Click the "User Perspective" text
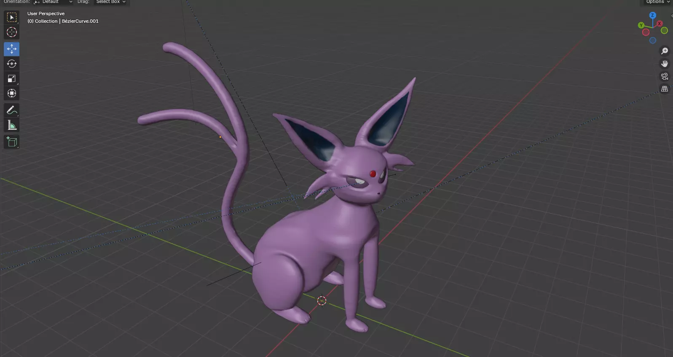Image resolution: width=673 pixels, height=357 pixels. pos(46,13)
